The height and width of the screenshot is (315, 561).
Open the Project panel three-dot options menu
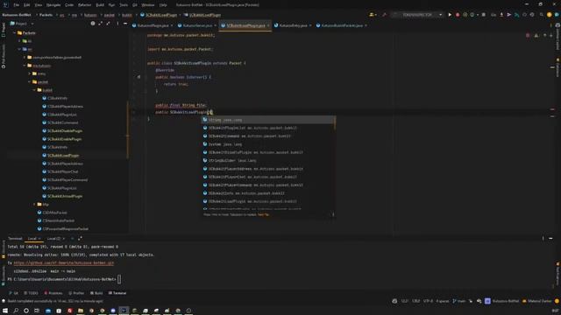[x=117, y=24]
